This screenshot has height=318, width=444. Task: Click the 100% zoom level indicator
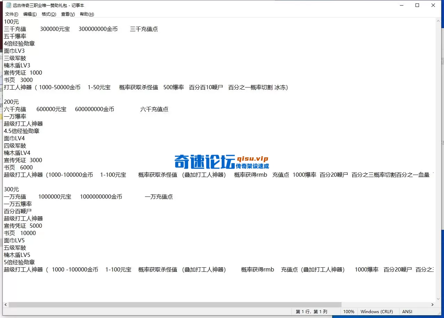coord(348,311)
